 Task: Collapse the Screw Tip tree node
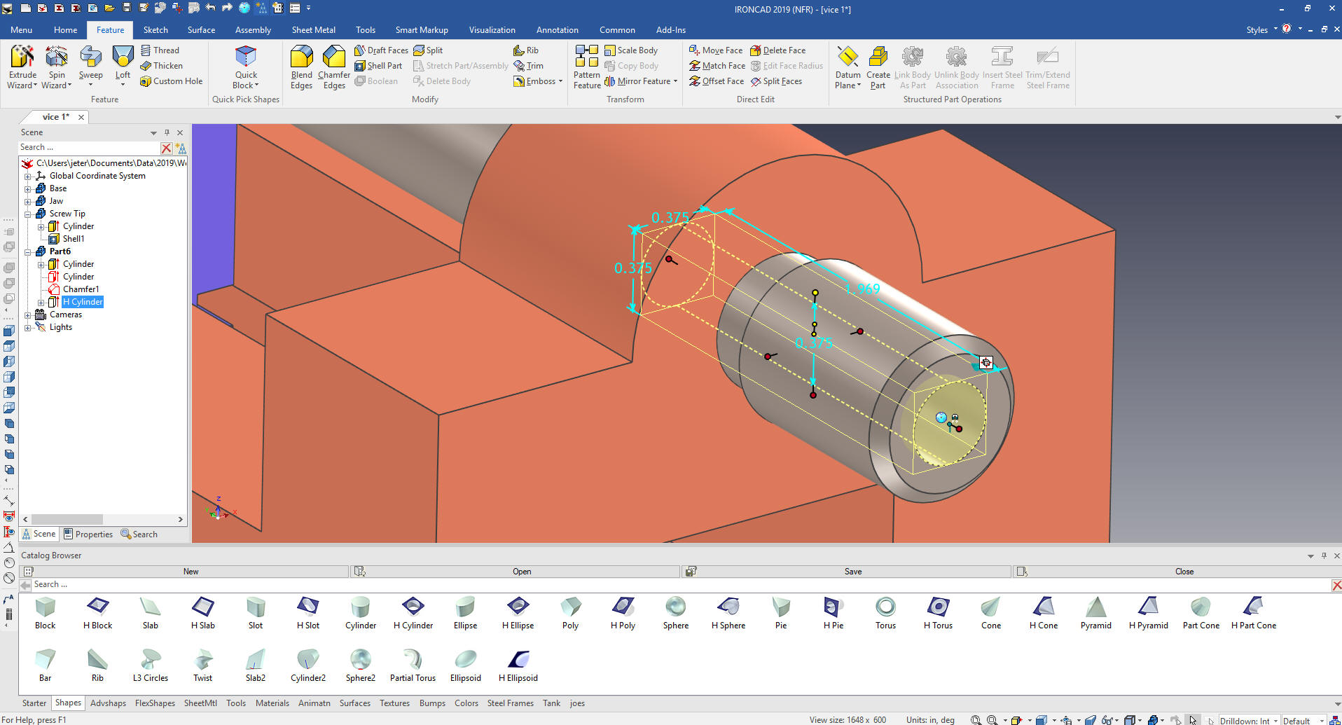tap(28, 214)
